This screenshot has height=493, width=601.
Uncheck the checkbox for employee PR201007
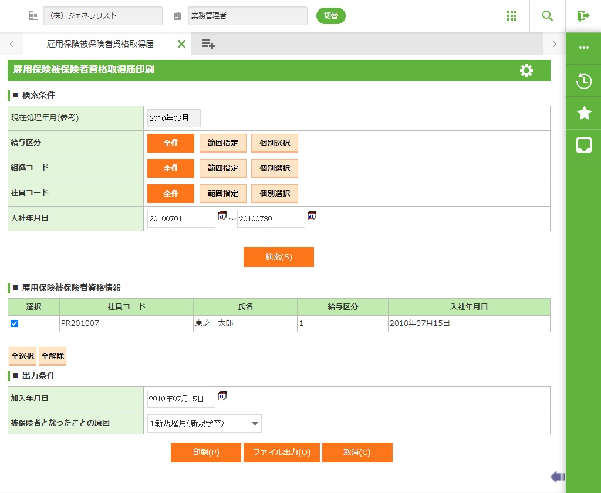[x=15, y=323]
